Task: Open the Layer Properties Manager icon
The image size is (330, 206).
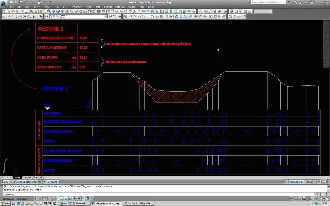Action: coord(47,16)
